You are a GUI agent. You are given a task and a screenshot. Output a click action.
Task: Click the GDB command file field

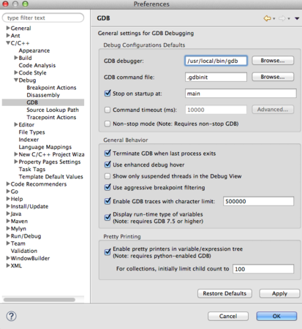pos(216,77)
